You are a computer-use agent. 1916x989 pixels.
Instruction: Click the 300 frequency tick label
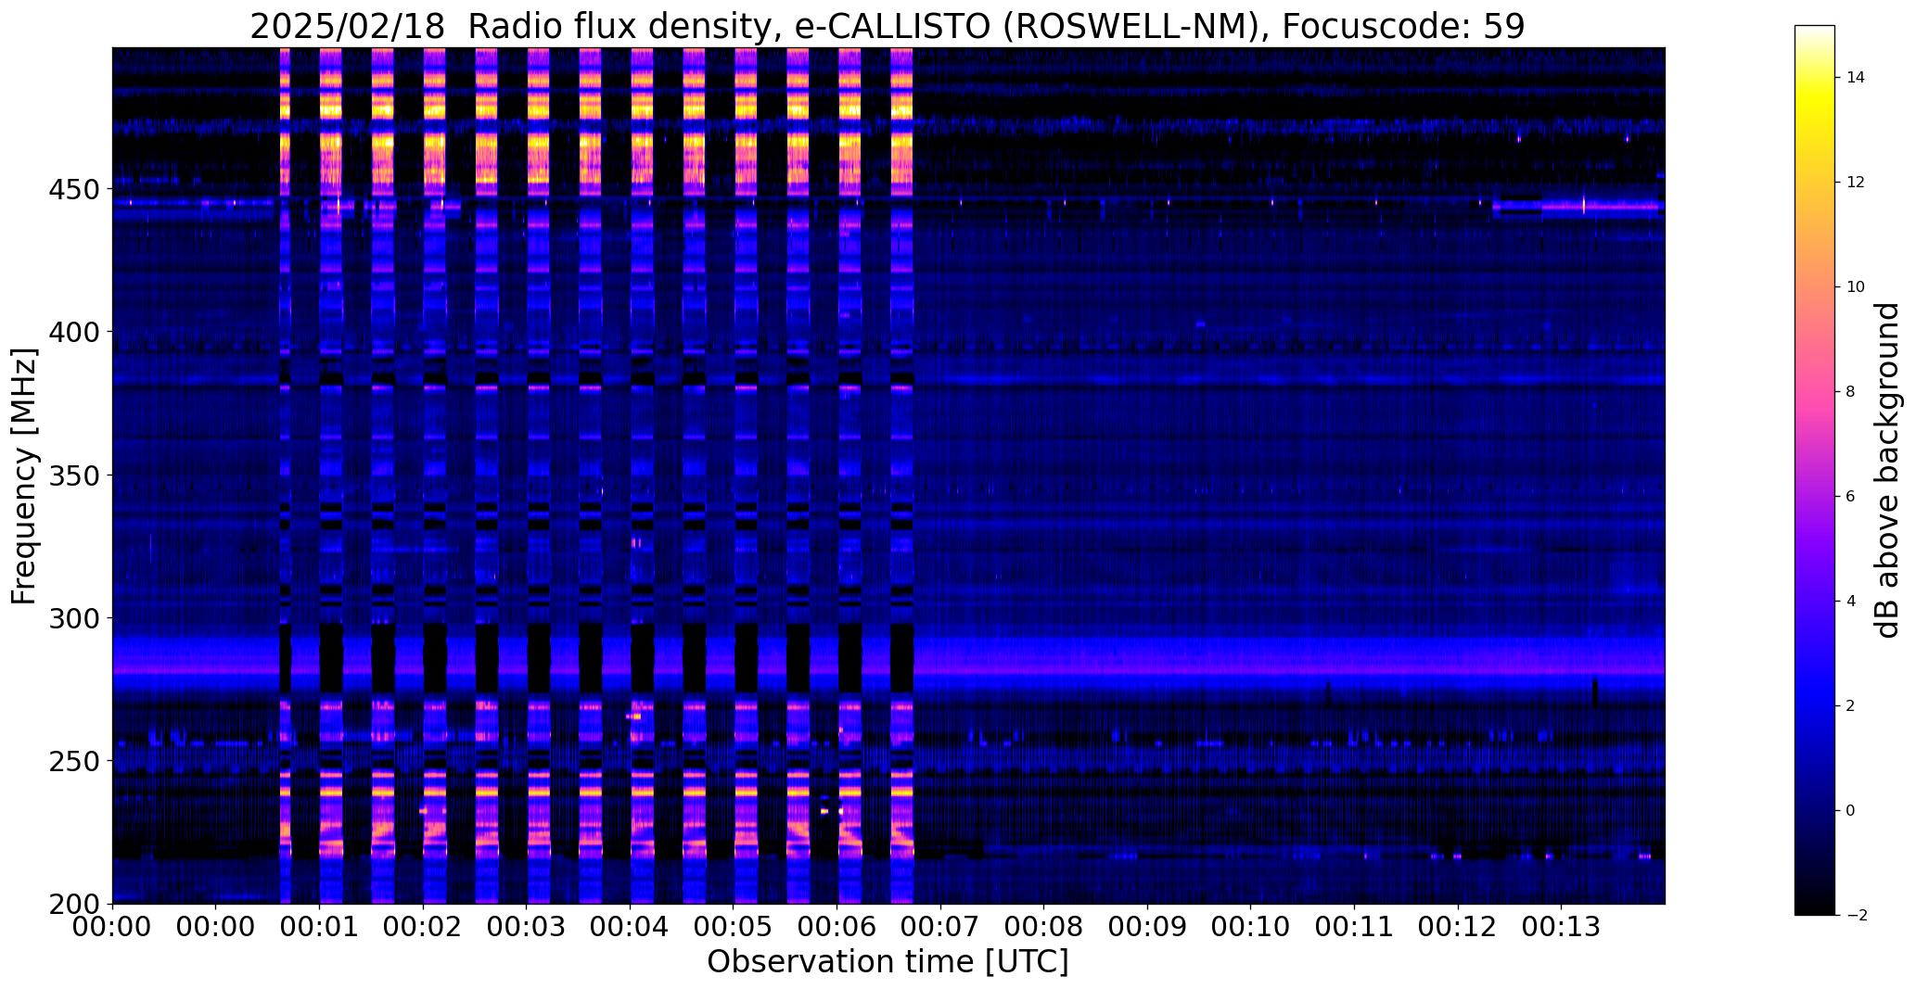(73, 618)
